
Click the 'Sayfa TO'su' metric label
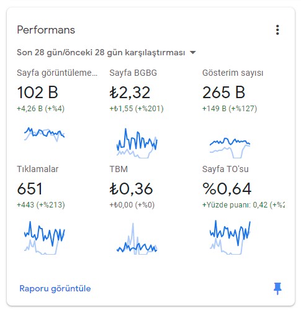coord(225,169)
